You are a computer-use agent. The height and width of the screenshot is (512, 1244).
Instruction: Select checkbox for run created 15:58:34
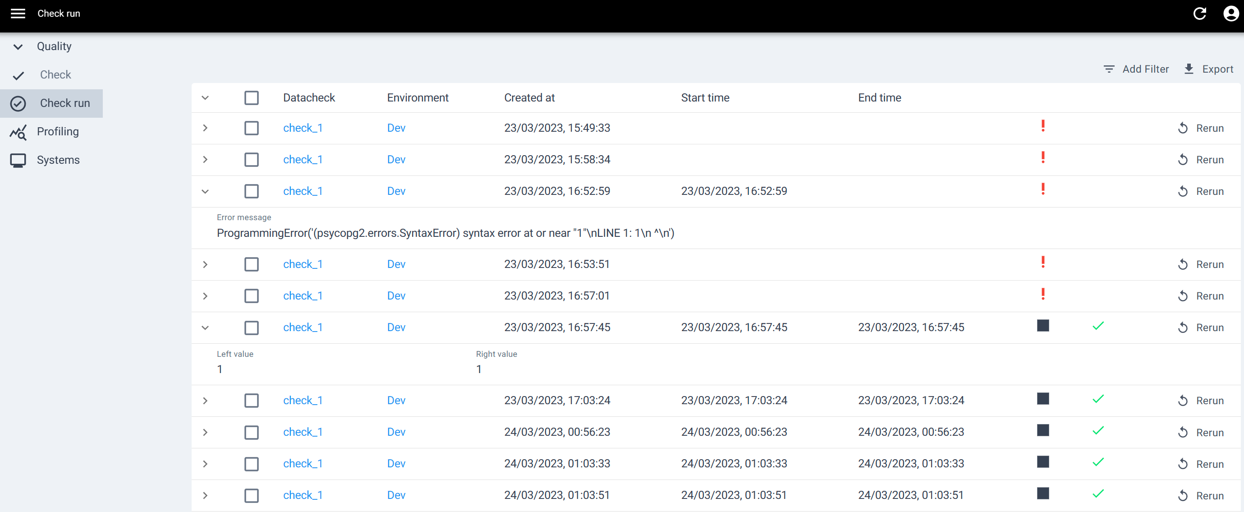(251, 160)
